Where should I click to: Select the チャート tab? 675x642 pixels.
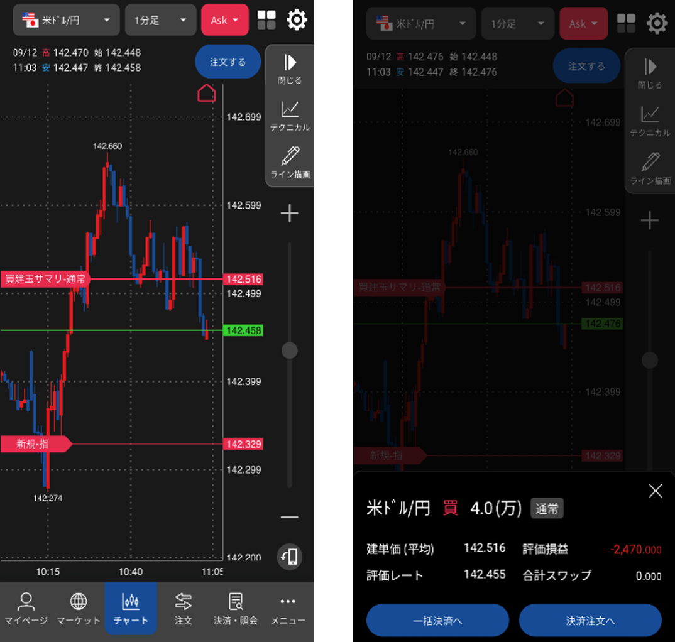pos(131,609)
